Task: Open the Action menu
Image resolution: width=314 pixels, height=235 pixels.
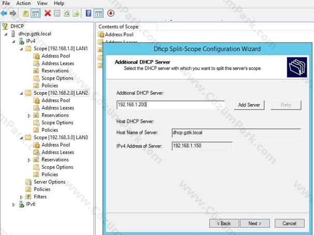Action: pos(23,3)
